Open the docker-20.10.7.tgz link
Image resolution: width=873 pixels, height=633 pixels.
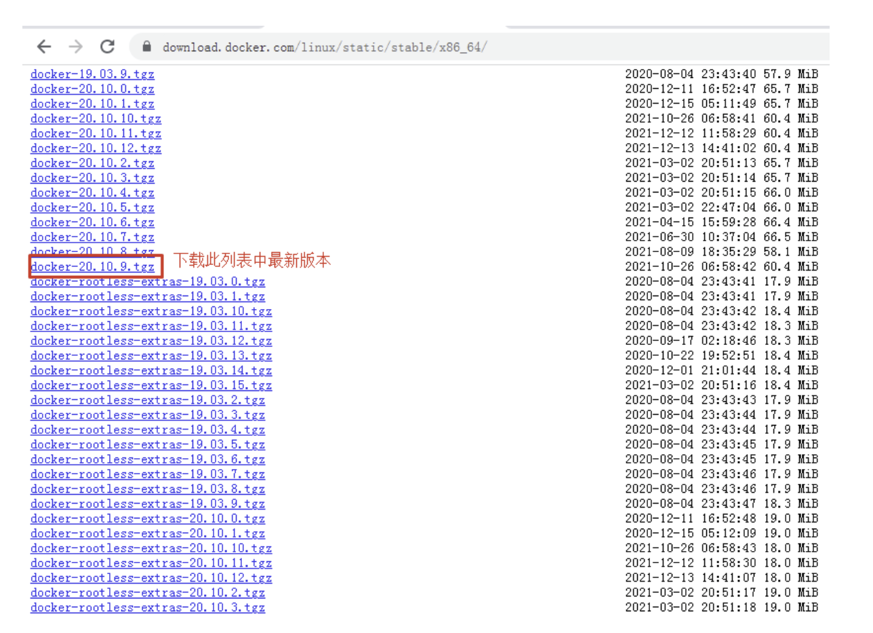92,237
